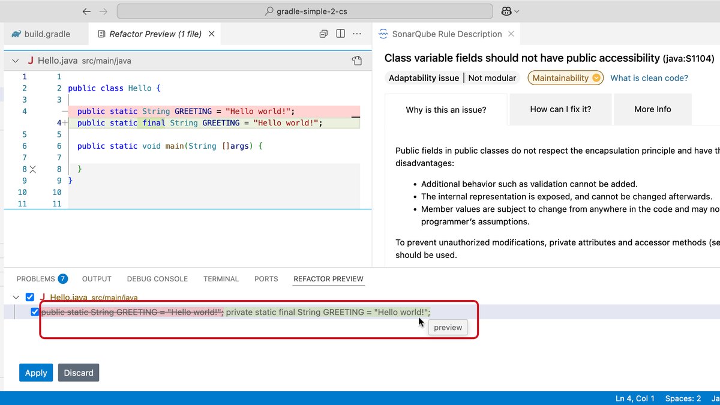
Task: Collapse the Hello.java tree node in panel
Action: [16, 297]
